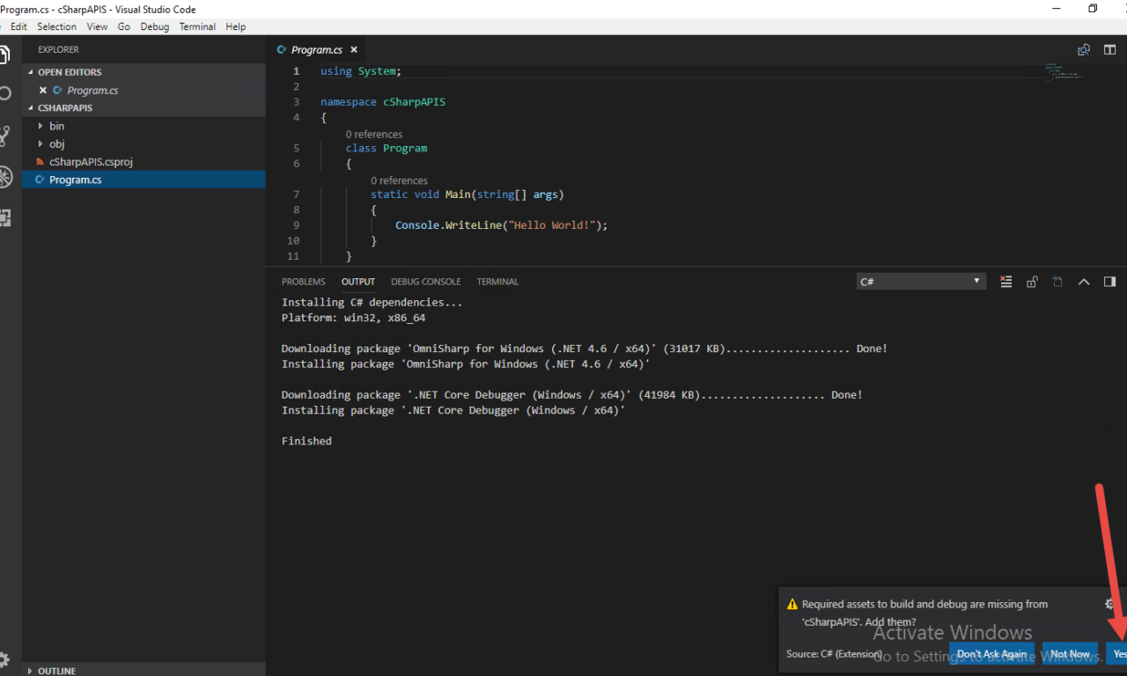Click the code minimap preview
Image resolution: width=1127 pixels, height=676 pixels.
point(1064,72)
